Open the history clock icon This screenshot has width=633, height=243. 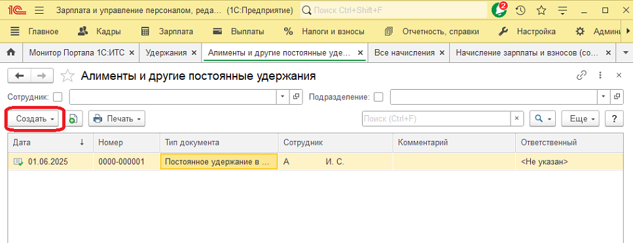(521, 10)
